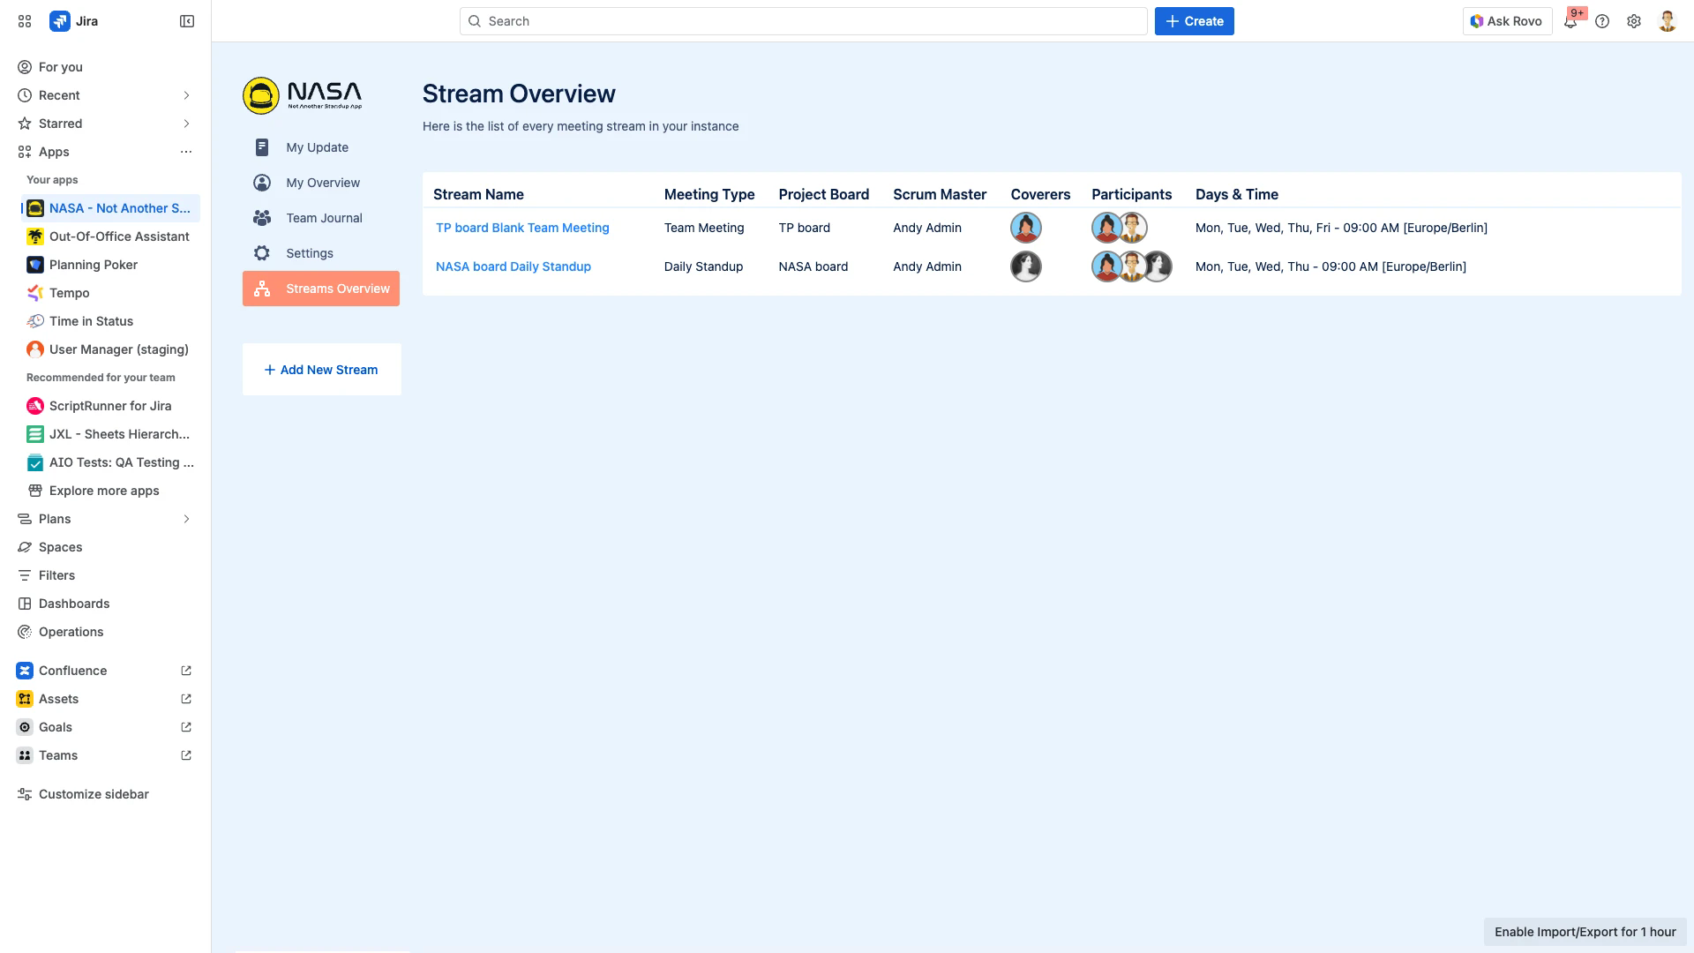The width and height of the screenshot is (1694, 953).
Task: Switch to the My Overview tab
Action: [x=323, y=183]
